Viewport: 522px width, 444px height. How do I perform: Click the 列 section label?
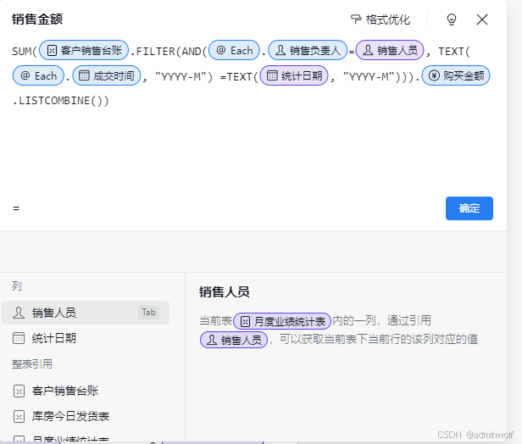[17, 286]
